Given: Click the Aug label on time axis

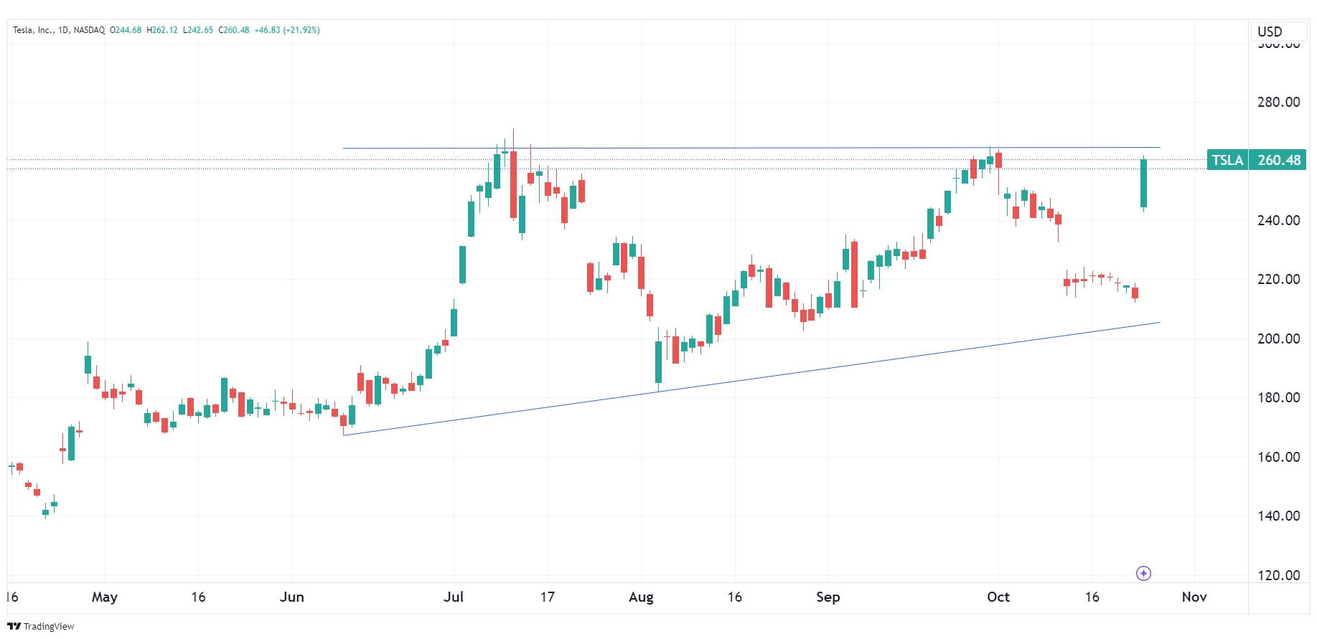Looking at the screenshot, I should (641, 597).
